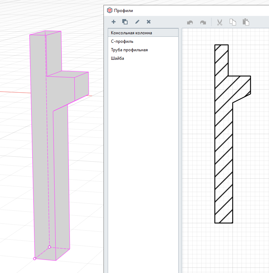Click the pencil edit profile icon
Viewport: 269px width, 273px height.
coord(137,22)
